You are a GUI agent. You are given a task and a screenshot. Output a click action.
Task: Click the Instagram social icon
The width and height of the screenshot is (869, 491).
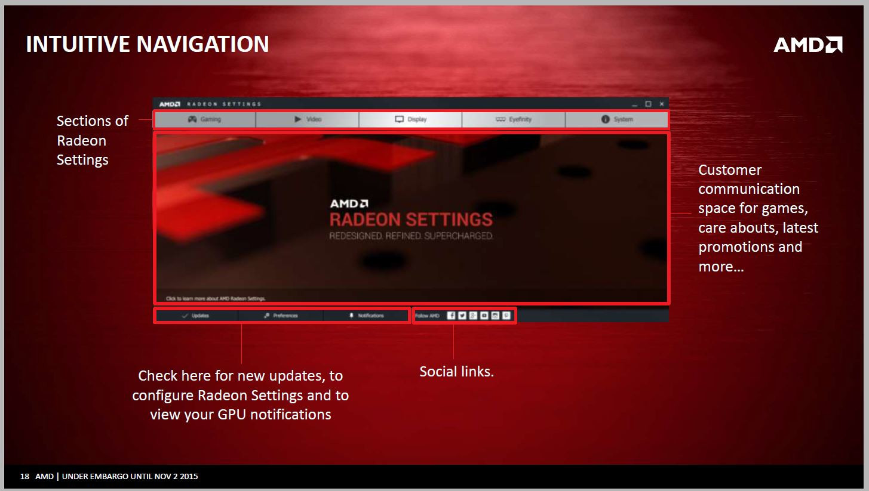pos(495,316)
